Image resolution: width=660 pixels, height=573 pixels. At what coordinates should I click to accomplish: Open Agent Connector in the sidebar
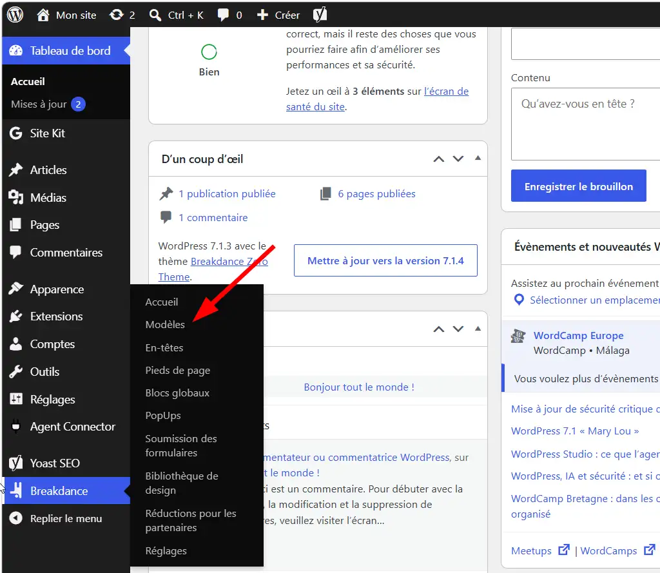(x=66, y=427)
